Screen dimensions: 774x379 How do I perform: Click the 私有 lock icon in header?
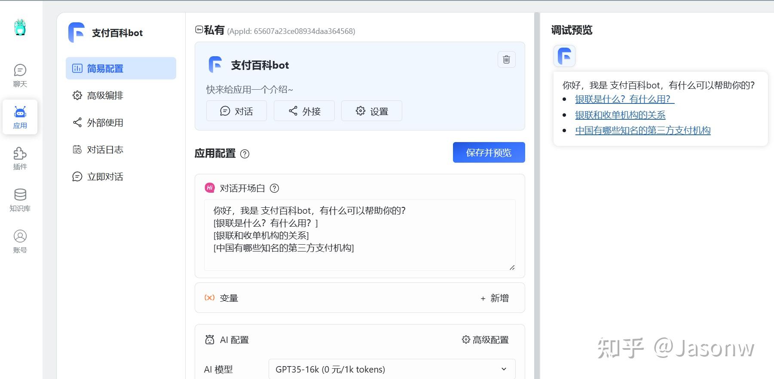199,30
